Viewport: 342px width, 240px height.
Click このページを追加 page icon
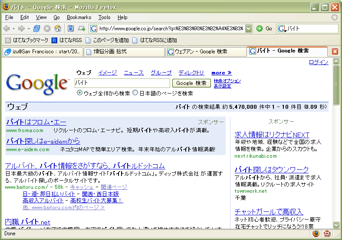88,40
